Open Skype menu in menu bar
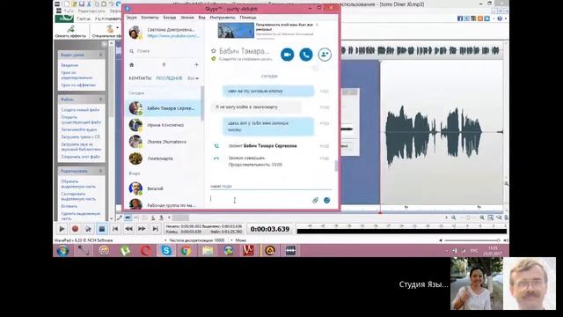Image resolution: width=563 pixels, height=317 pixels. pyautogui.click(x=131, y=18)
